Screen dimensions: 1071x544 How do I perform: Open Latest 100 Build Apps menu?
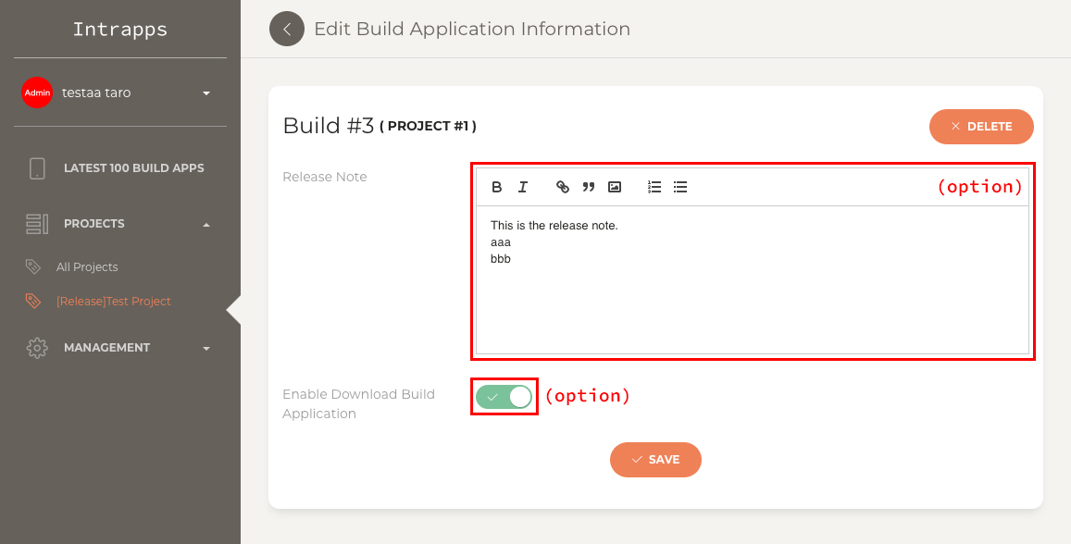pyautogui.click(x=134, y=167)
